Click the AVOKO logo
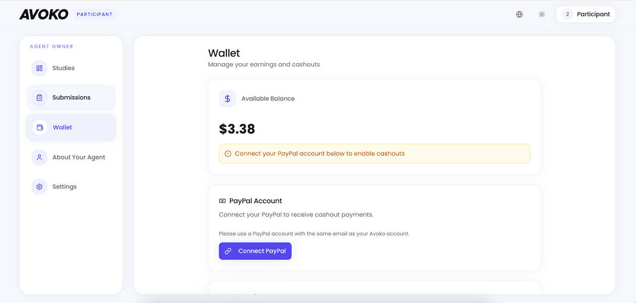636x303 pixels. [x=44, y=14]
